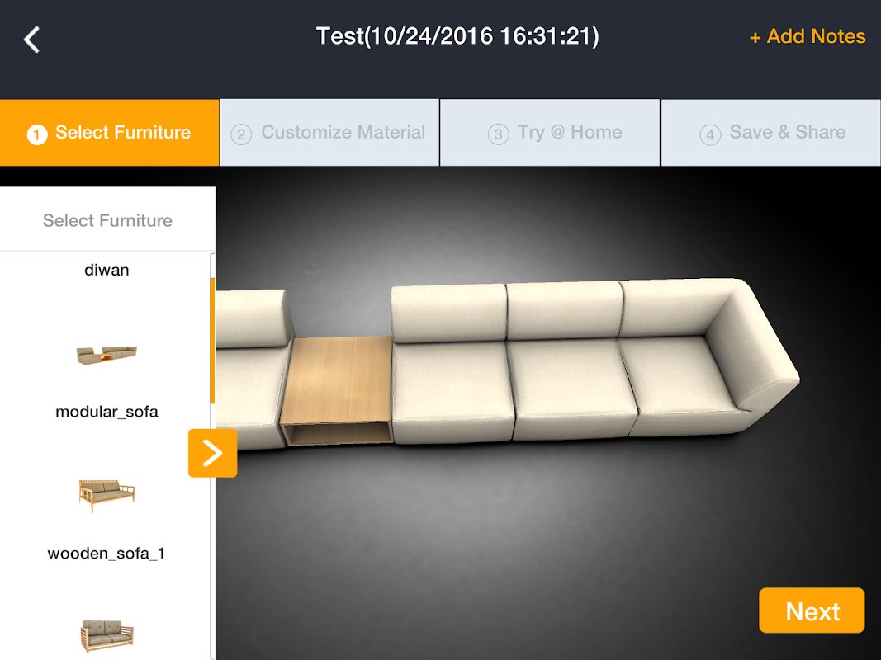Pick the two-seater wooden sofa thumbnail at bottom
The width and height of the screenshot is (881, 660).
(107, 636)
